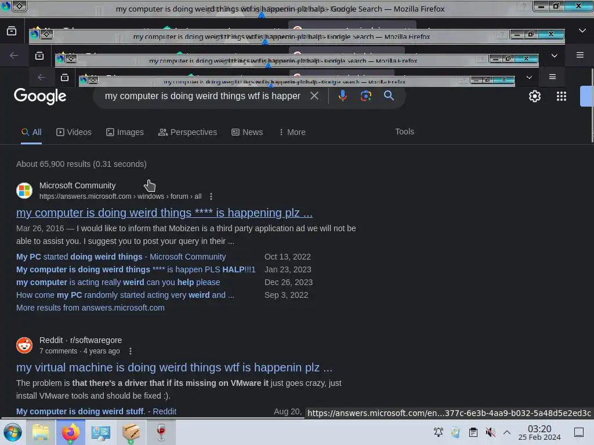The width and height of the screenshot is (594, 445).
Task: Switch to Images results tab
Action: click(125, 132)
